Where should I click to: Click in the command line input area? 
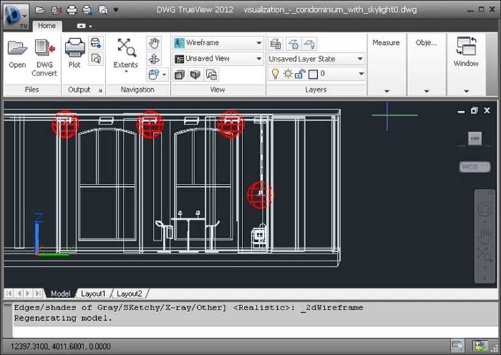click(x=255, y=331)
